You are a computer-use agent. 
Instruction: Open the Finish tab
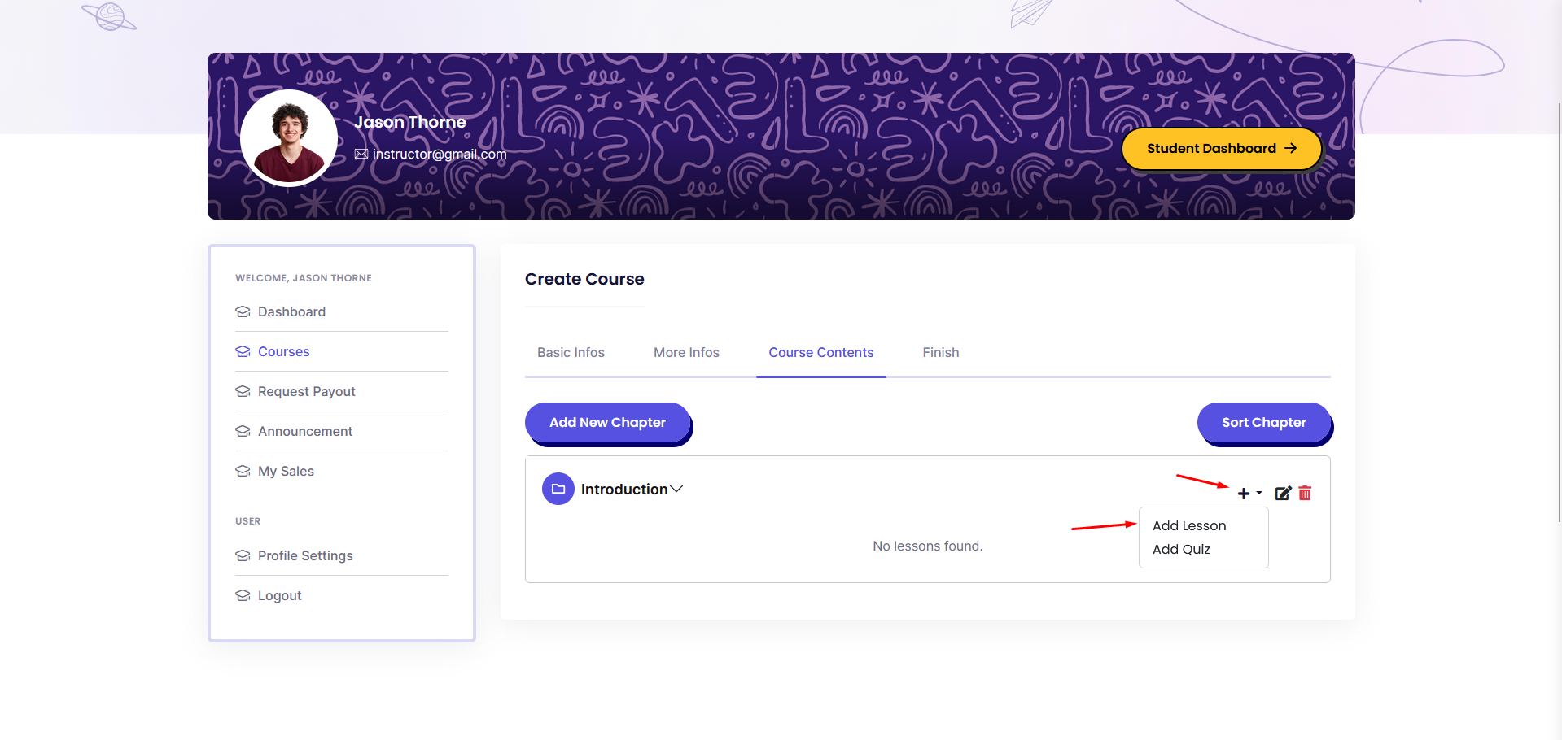pyautogui.click(x=941, y=352)
